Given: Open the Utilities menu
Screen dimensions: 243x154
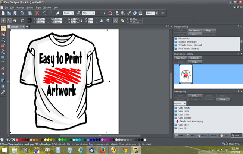Looking at the screenshot, I should 29,7.
